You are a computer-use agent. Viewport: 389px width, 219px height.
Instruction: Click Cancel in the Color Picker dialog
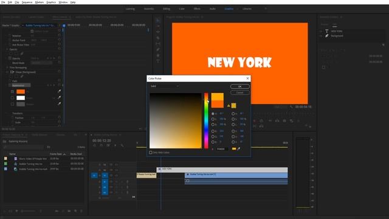pyautogui.click(x=239, y=92)
